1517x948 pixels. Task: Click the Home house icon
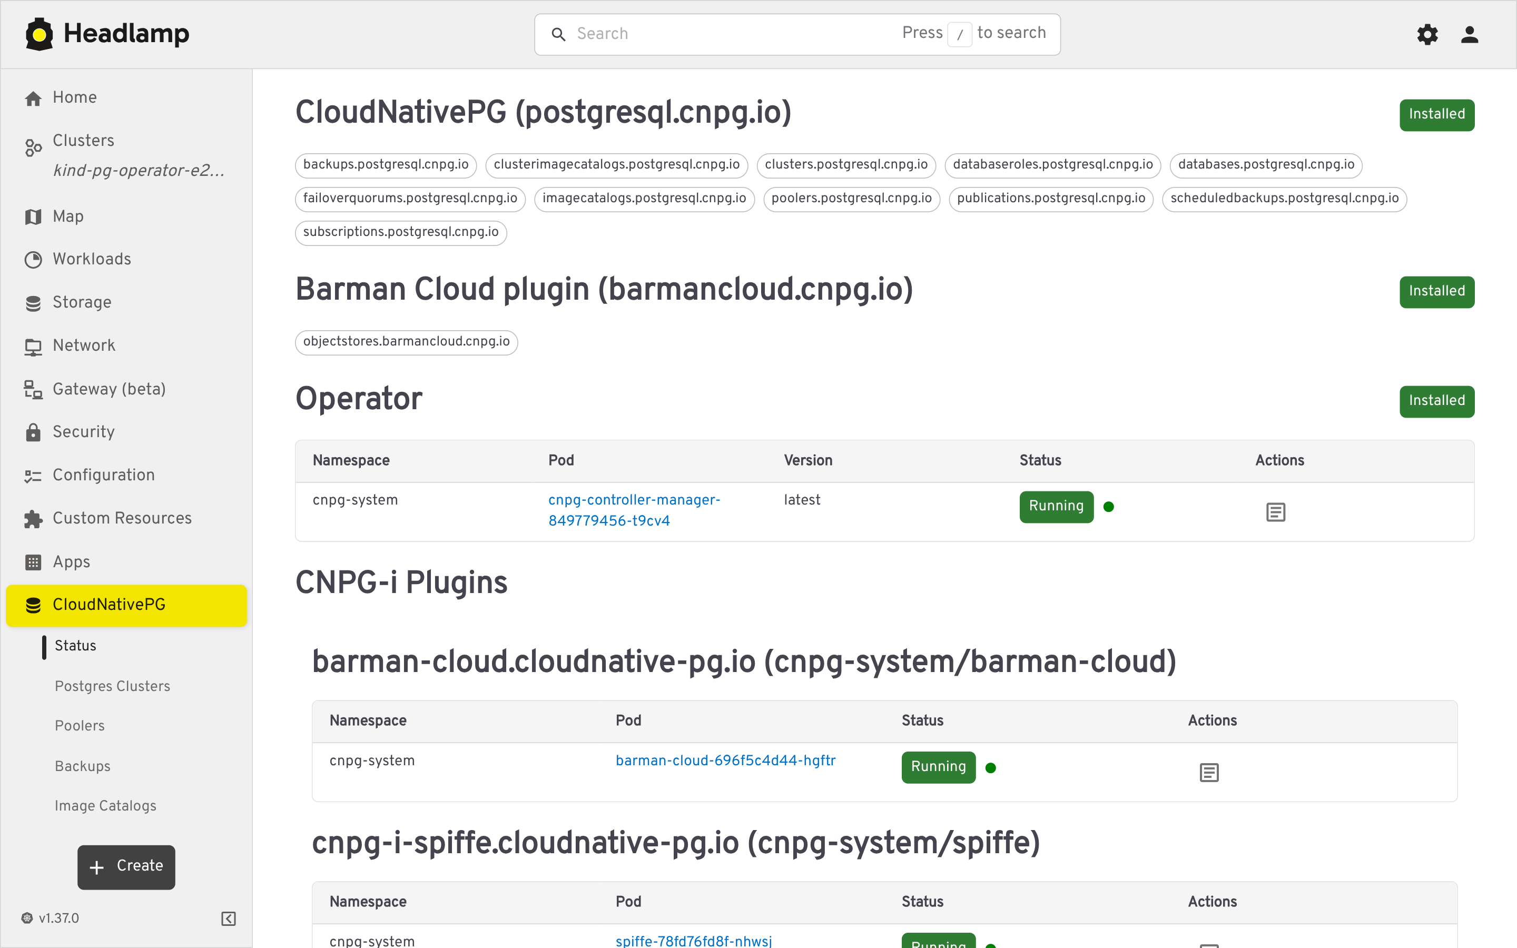pyautogui.click(x=33, y=98)
